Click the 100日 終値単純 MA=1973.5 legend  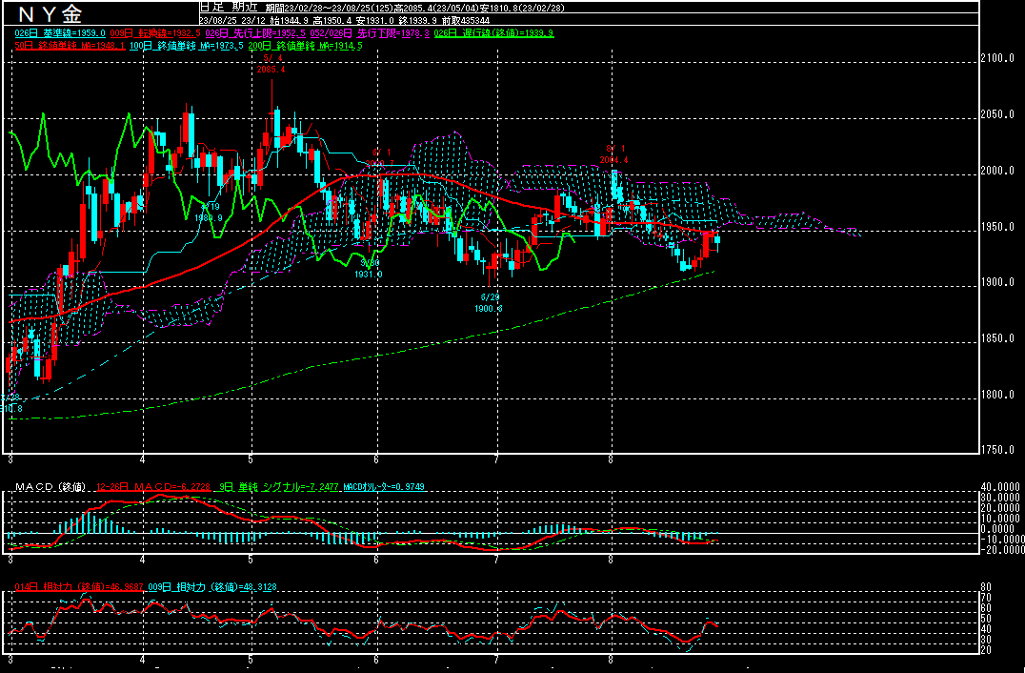point(187,46)
